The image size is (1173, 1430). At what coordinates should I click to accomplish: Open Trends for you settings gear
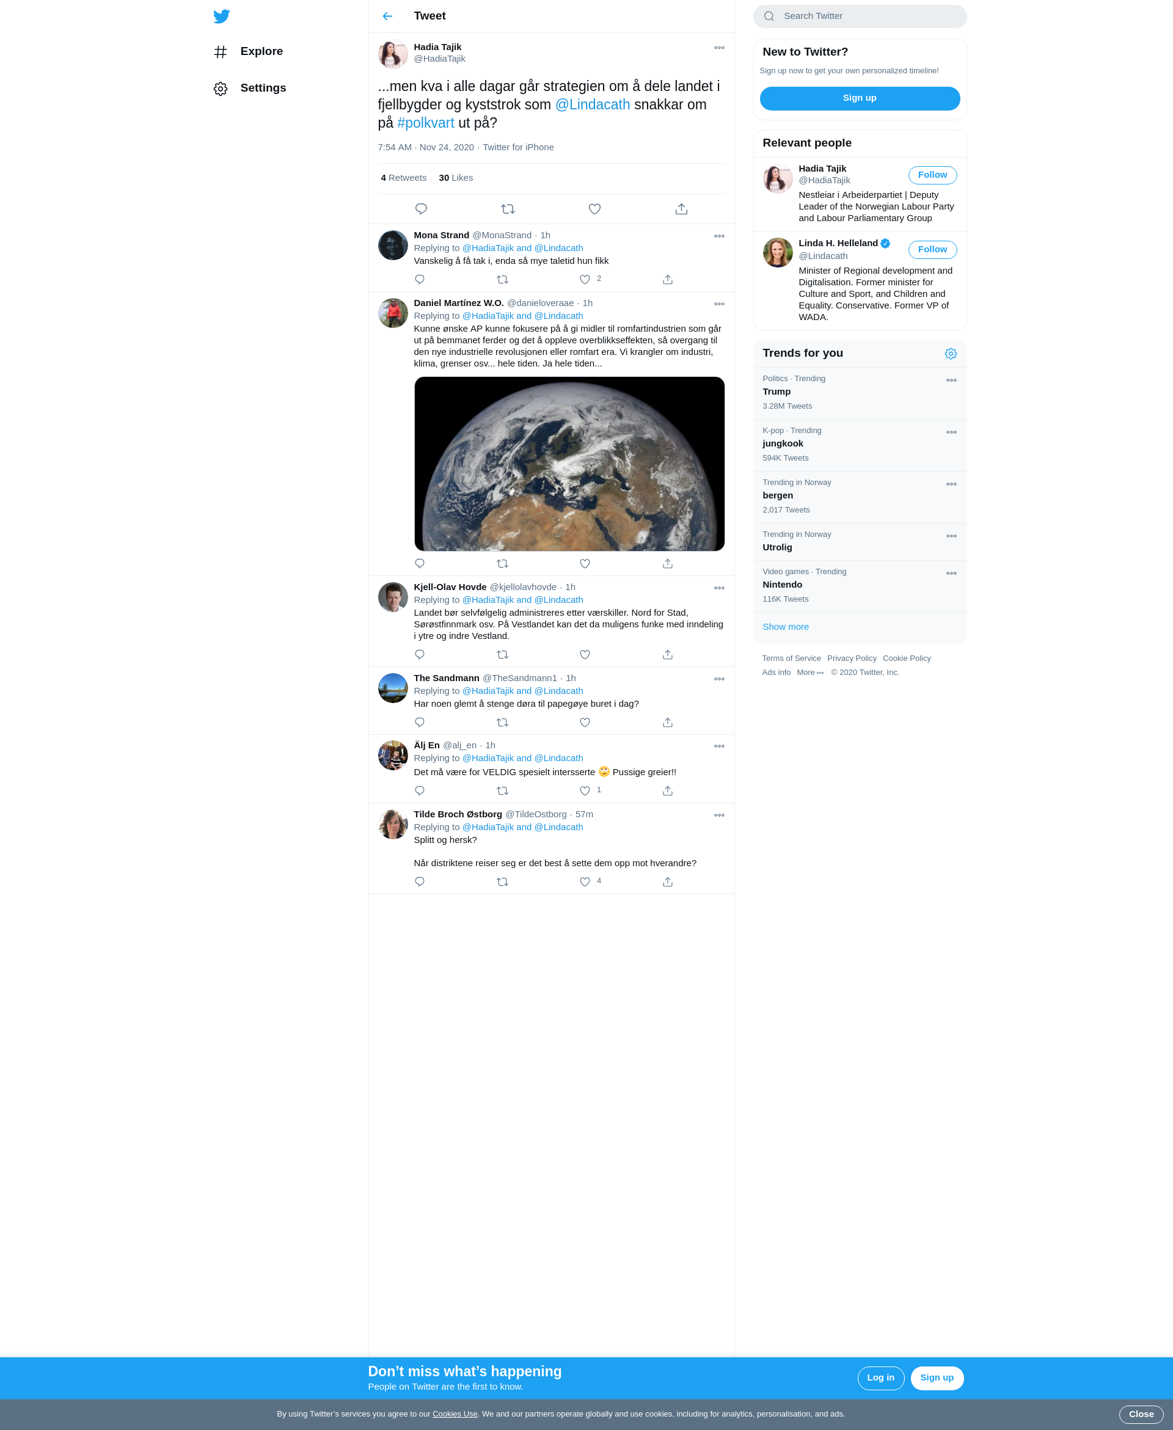pyautogui.click(x=951, y=353)
